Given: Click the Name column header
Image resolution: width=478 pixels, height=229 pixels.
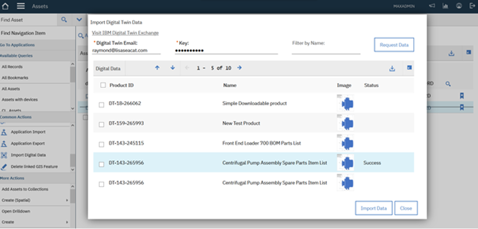Looking at the screenshot, I should pos(229,85).
